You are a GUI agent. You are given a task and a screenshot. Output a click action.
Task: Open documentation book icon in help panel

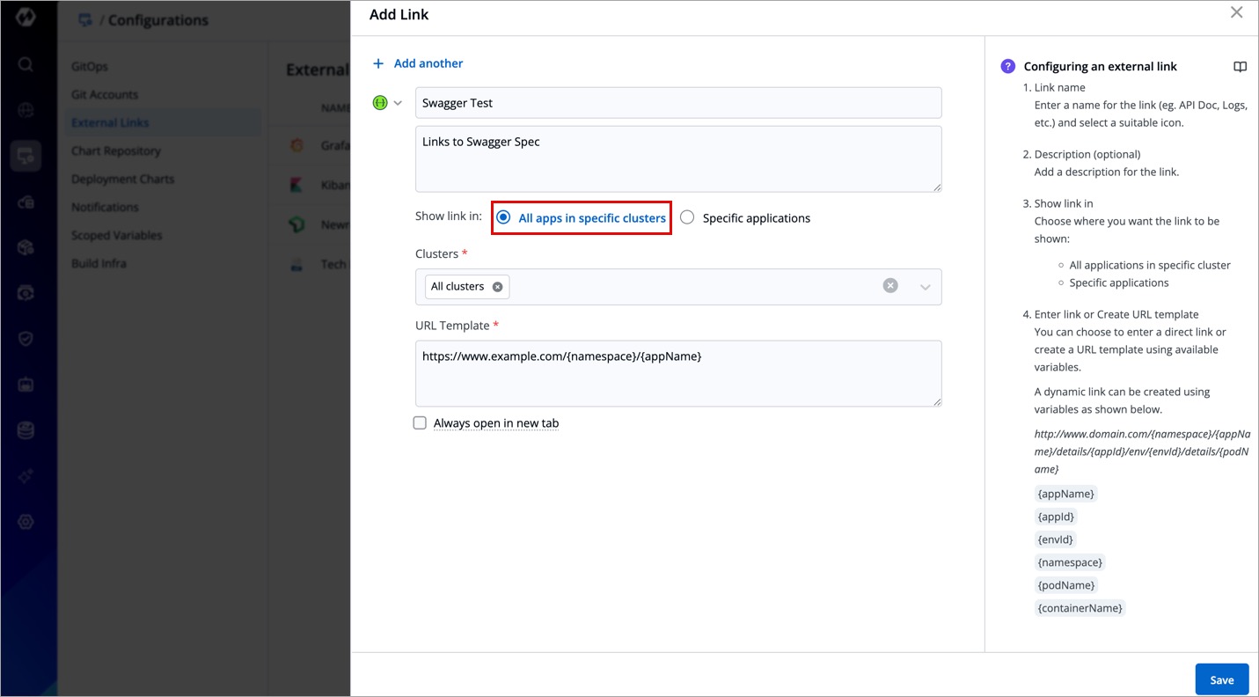pos(1240,67)
